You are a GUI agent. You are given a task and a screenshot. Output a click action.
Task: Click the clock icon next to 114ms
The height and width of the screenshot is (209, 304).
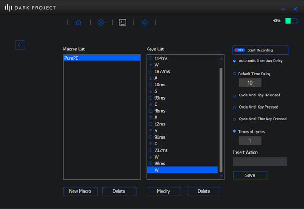click(151, 58)
